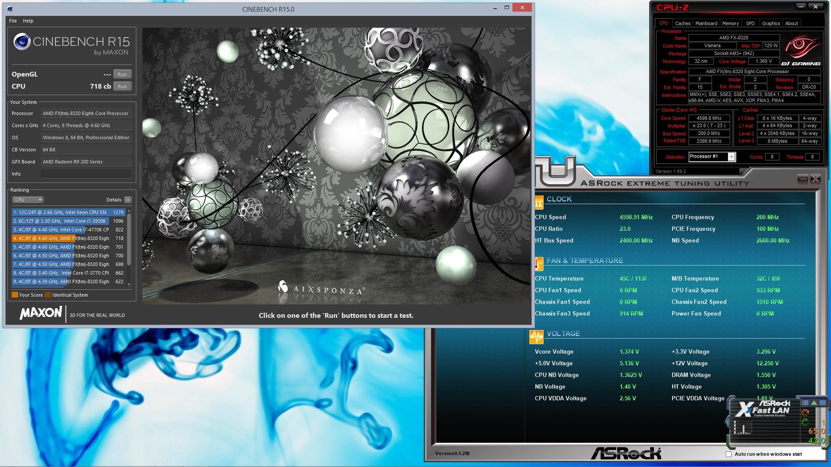Click the Core Voltage 1.360 V value
The height and width of the screenshot is (467, 831).
tap(763, 61)
